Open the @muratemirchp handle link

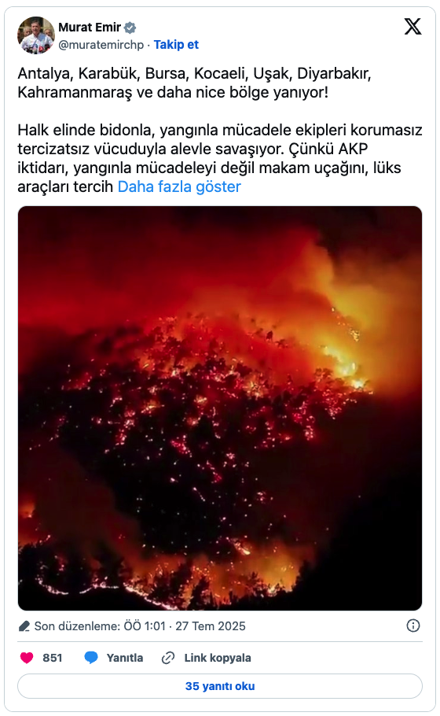click(101, 45)
